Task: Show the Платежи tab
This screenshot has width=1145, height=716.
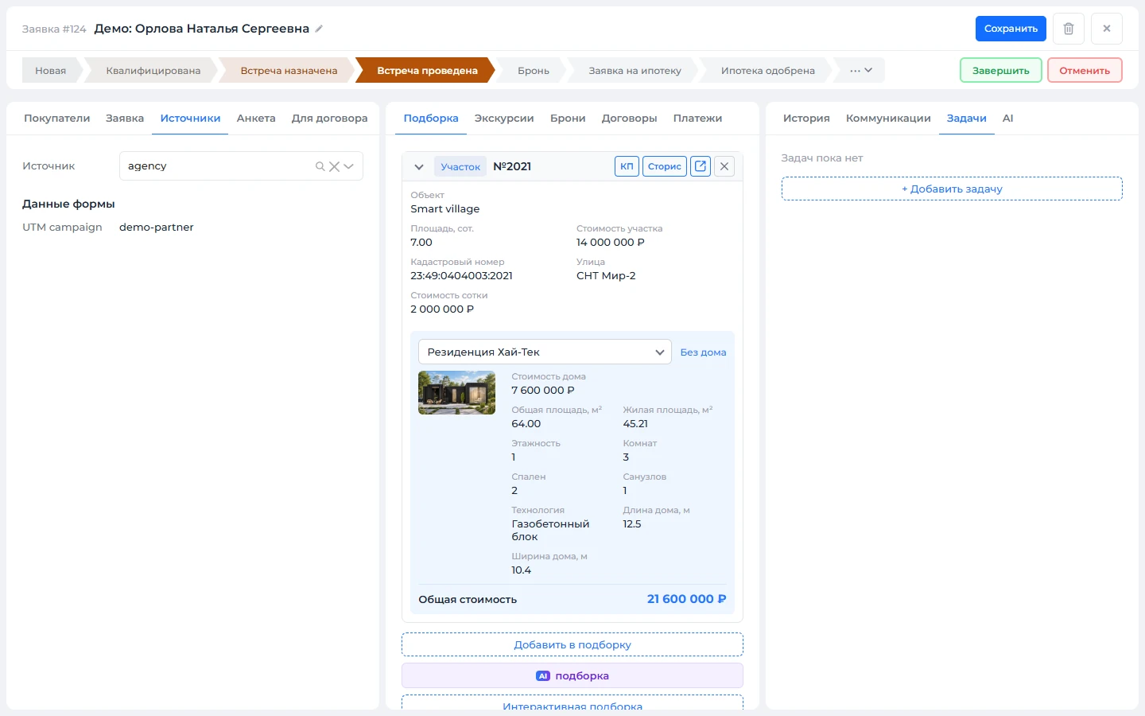Action: [x=697, y=119]
